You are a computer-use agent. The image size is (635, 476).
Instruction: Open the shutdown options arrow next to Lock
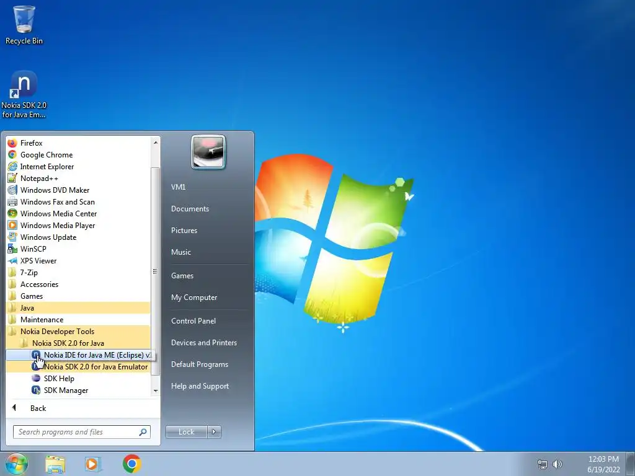tap(214, 432)
